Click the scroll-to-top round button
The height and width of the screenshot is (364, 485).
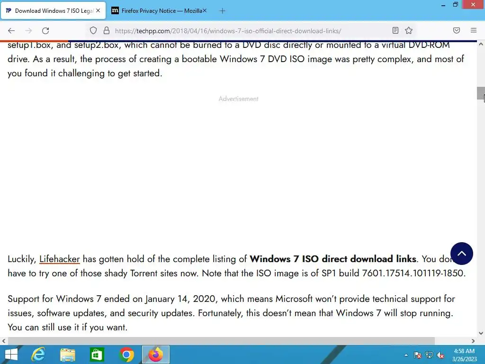click(461, 254)
